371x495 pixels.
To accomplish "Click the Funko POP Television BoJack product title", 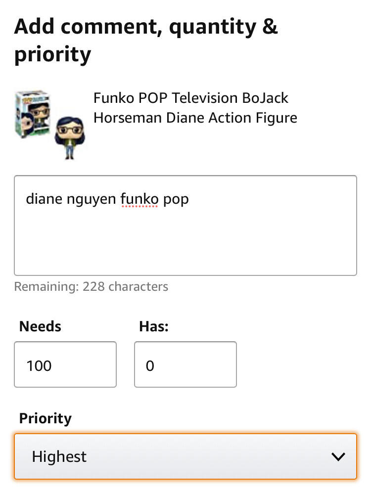I will [191, 98].
